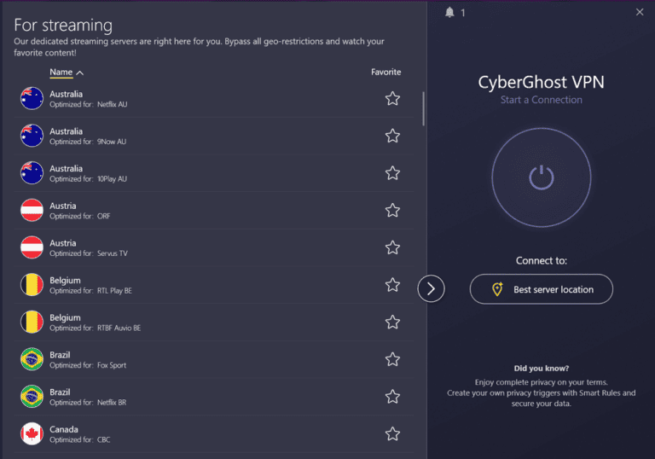
Task: Favorite the Brazil Netflix BR server
Action: 392,397
